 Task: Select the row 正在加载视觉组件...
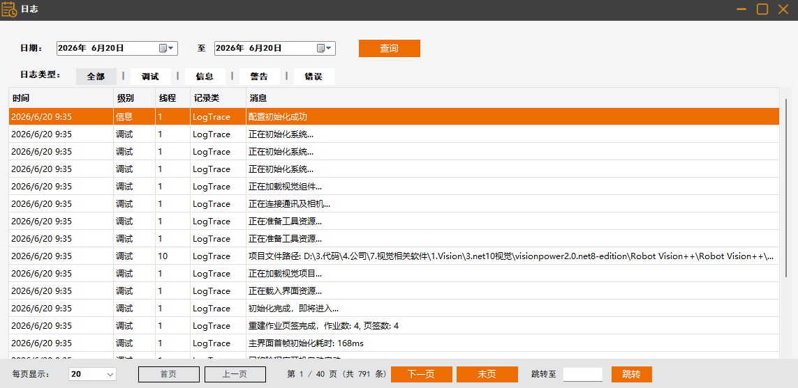(x=394, y=187)
